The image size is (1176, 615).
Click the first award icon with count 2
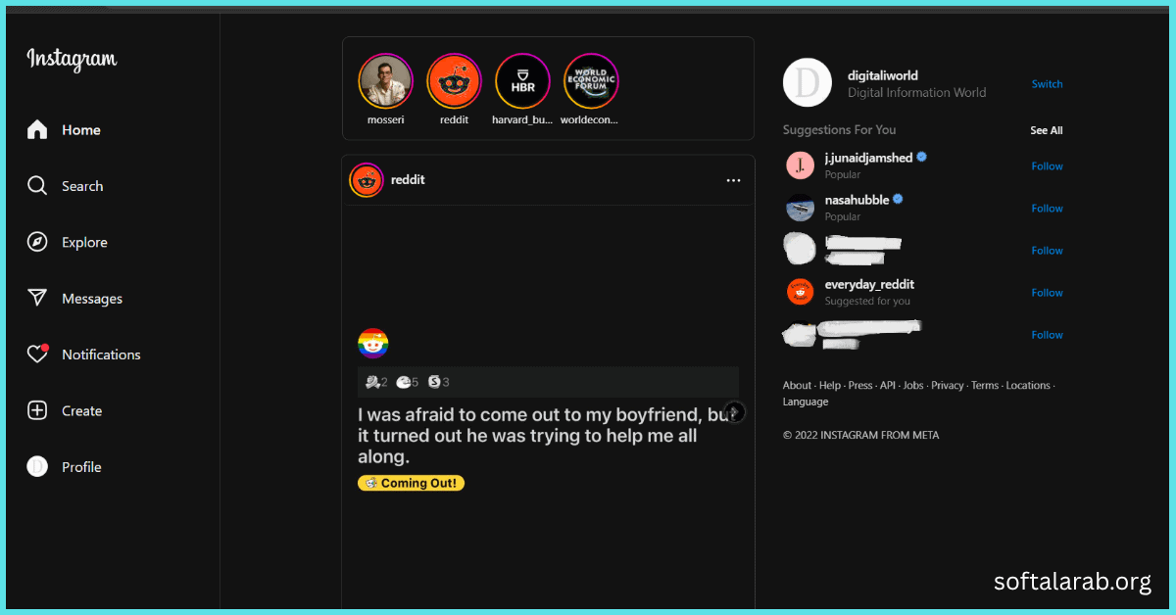pos(371,382)
